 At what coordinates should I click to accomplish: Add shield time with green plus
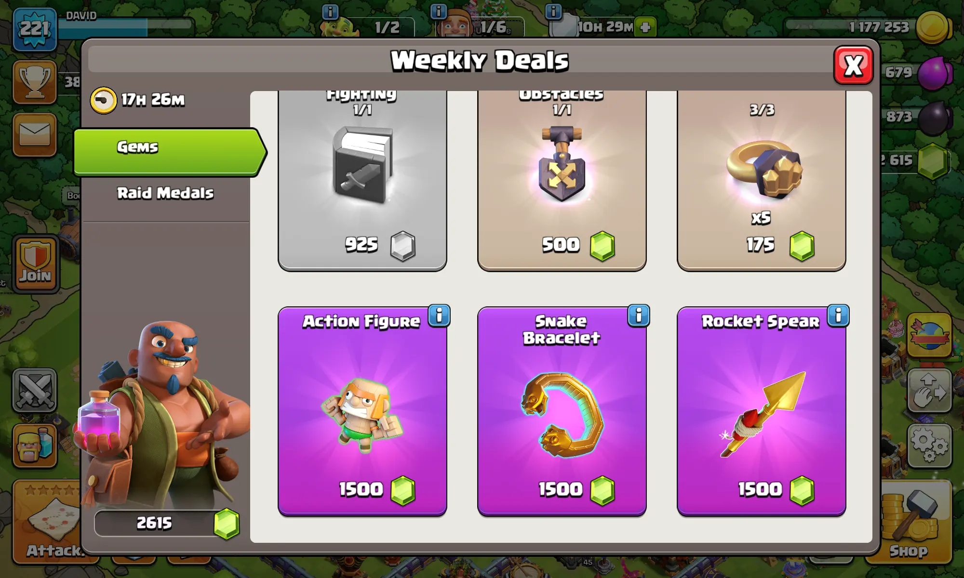[645, 27]
